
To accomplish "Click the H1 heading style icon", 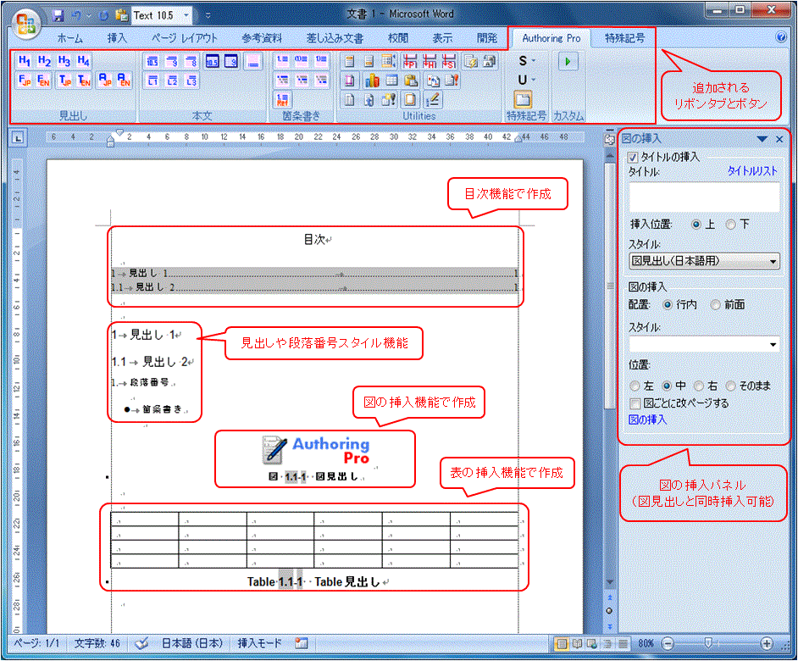I will [x=25, y=61].
